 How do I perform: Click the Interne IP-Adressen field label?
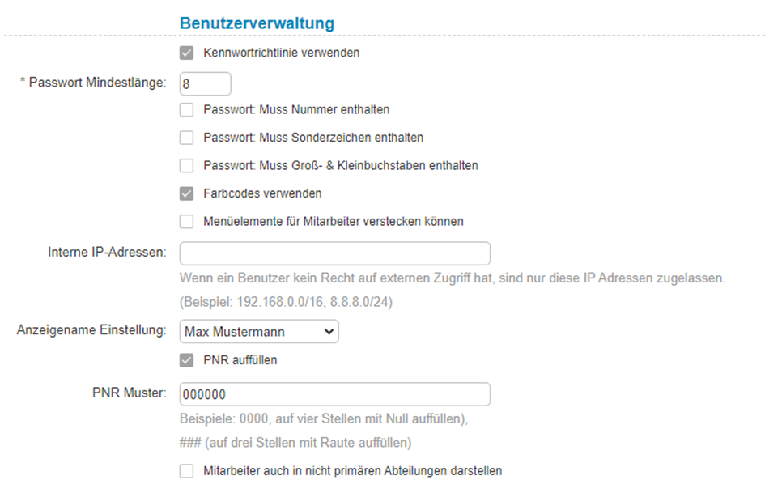(107, 253)
